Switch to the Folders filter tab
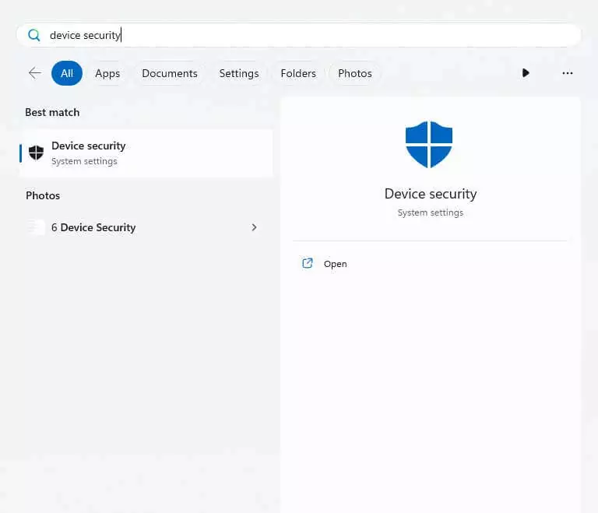 (x=298, y=73)
